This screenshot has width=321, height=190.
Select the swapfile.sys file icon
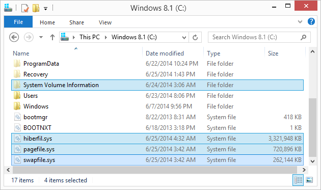(18, 160)
